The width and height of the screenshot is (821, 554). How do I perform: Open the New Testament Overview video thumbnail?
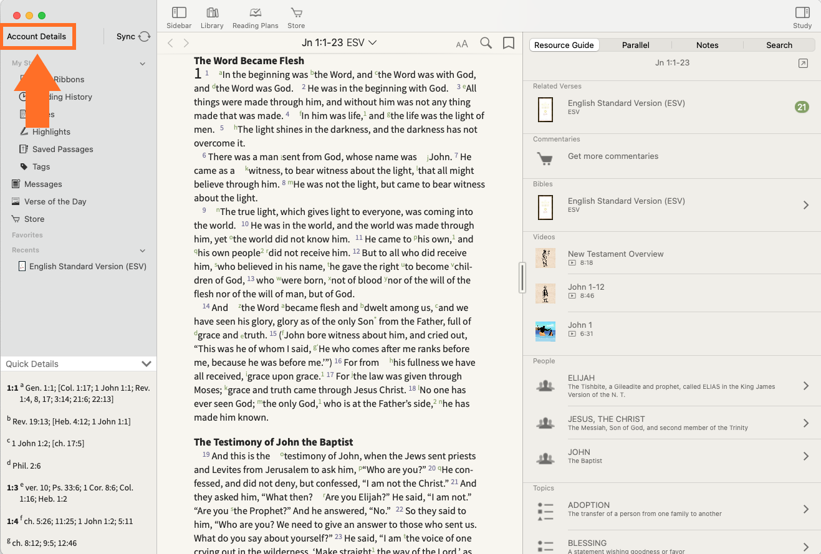point(545,258)
